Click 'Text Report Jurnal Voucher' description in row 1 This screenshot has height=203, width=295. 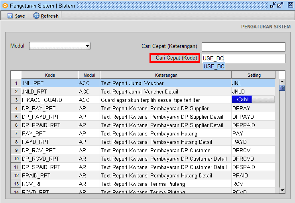tap(132, 83)
